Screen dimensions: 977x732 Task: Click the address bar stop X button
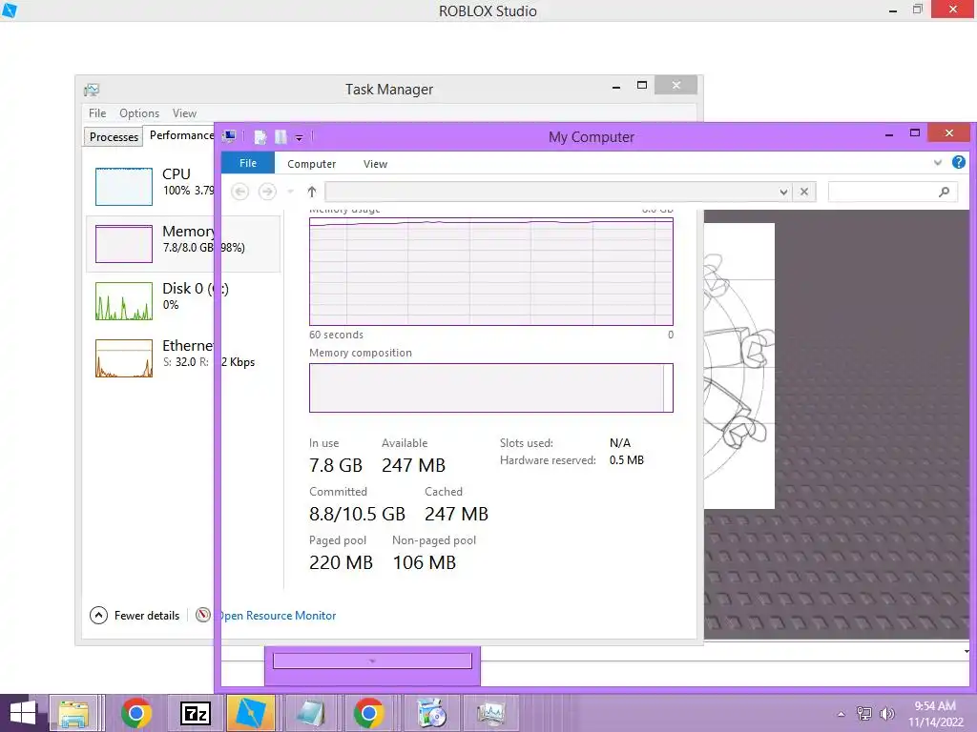pyautogui.click(x=803, y=192)
